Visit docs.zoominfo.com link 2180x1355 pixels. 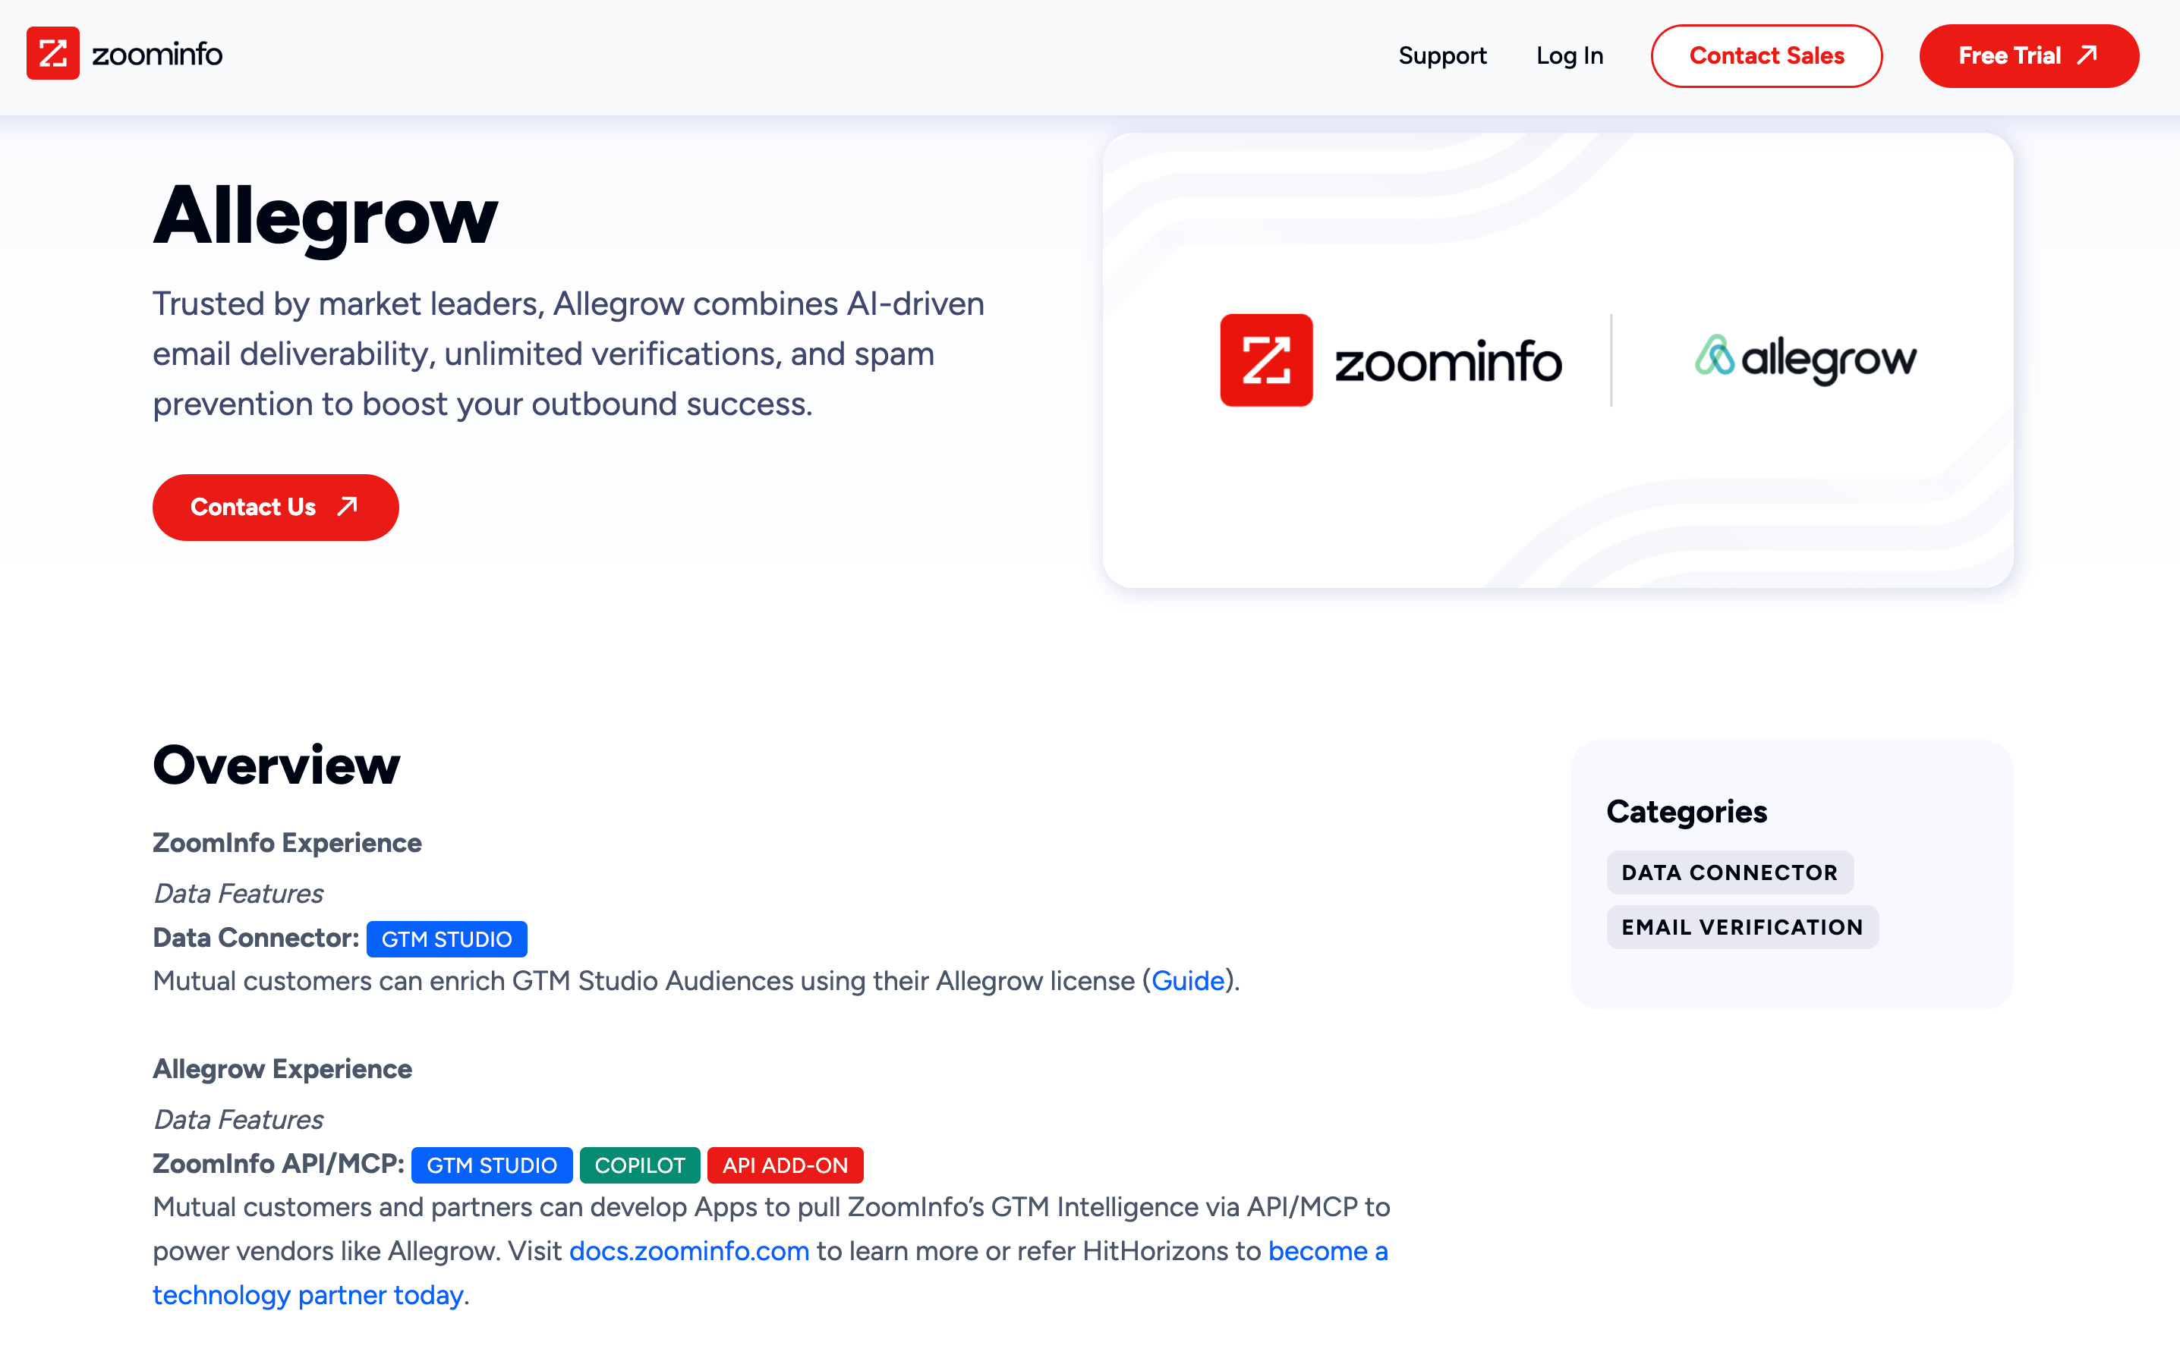pyautogui.click(x=688, y=1251)
